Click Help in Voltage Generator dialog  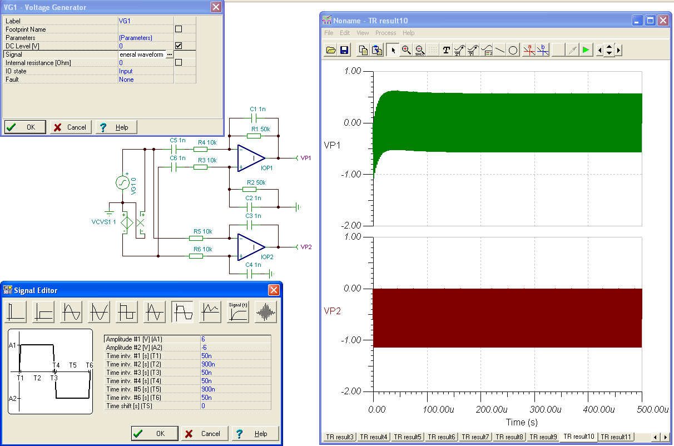point(116,127)
